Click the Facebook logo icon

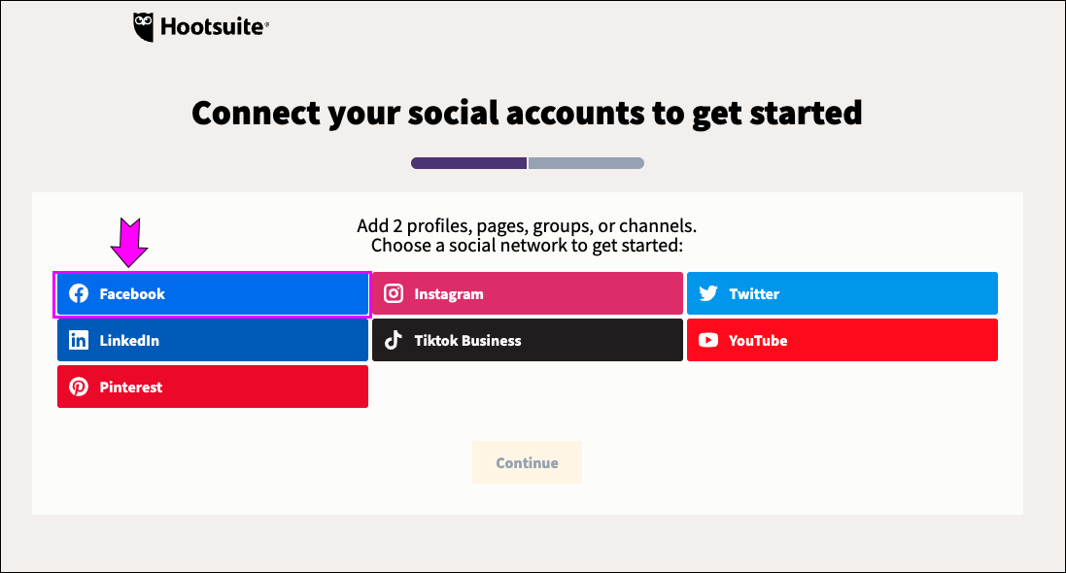tap(79, 294)
